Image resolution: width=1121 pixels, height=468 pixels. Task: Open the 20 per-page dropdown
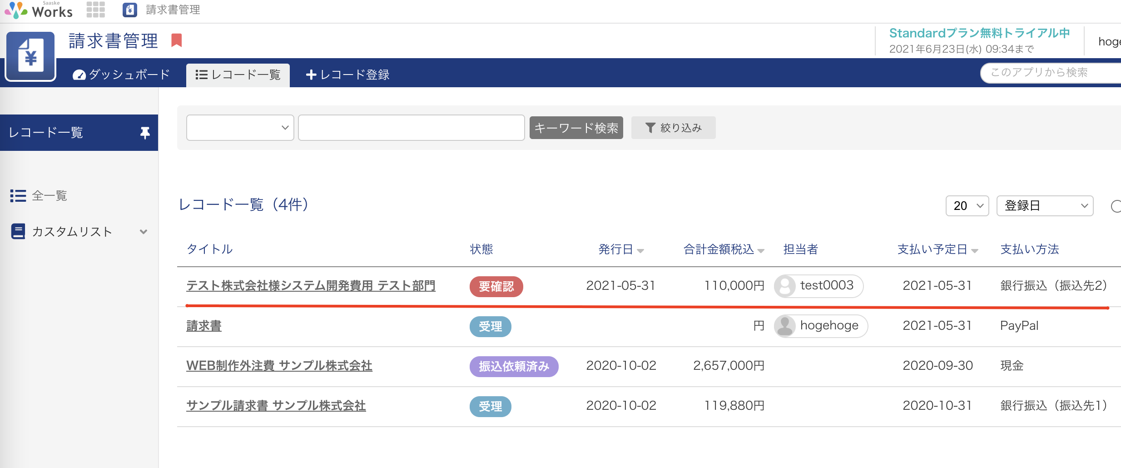[x=967, y=206]
